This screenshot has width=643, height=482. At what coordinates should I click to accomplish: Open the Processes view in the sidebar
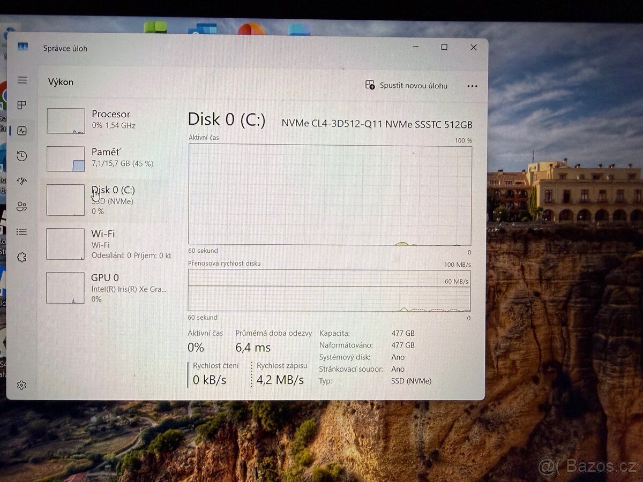click(22, 105)
